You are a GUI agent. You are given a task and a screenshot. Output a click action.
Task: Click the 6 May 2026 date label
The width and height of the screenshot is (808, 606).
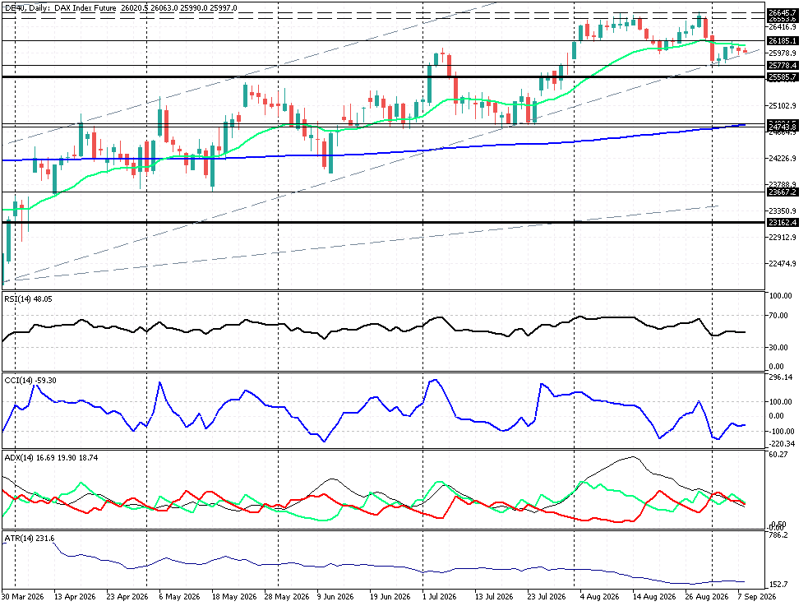click(x=179, y=597)
